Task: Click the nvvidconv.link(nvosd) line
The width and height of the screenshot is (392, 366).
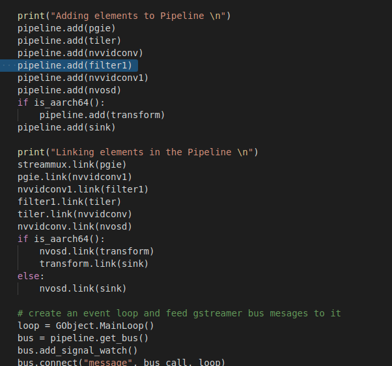Action: coord(74,226)
